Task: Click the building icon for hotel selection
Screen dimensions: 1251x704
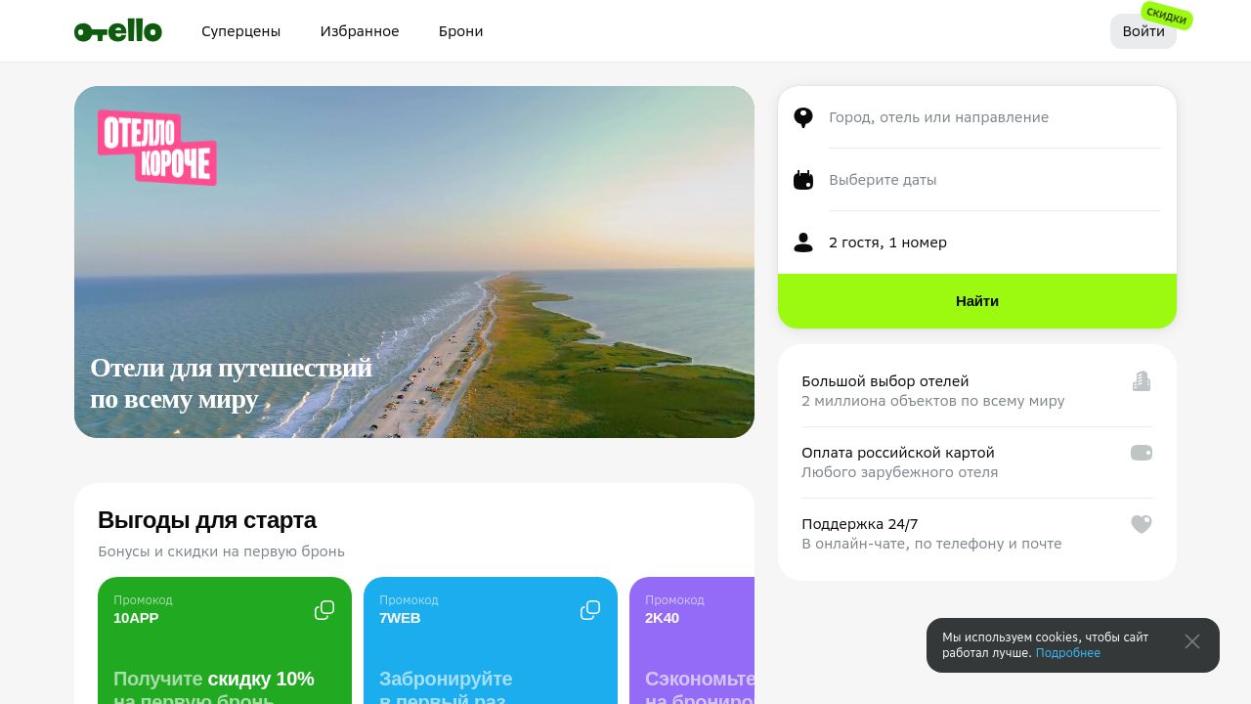Action: point(1142,381)
